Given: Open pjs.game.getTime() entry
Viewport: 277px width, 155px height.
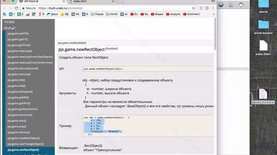Looking at the screenshot, I should (x=19, y=45).
